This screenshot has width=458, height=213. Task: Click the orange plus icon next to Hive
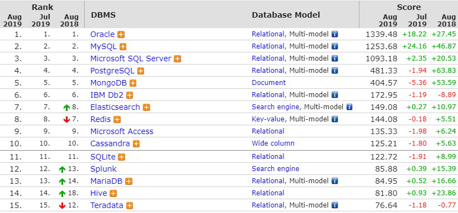pos(114,194)
